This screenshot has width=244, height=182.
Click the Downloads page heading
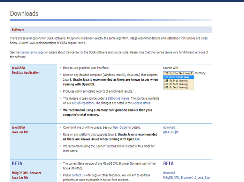point(24,14)
